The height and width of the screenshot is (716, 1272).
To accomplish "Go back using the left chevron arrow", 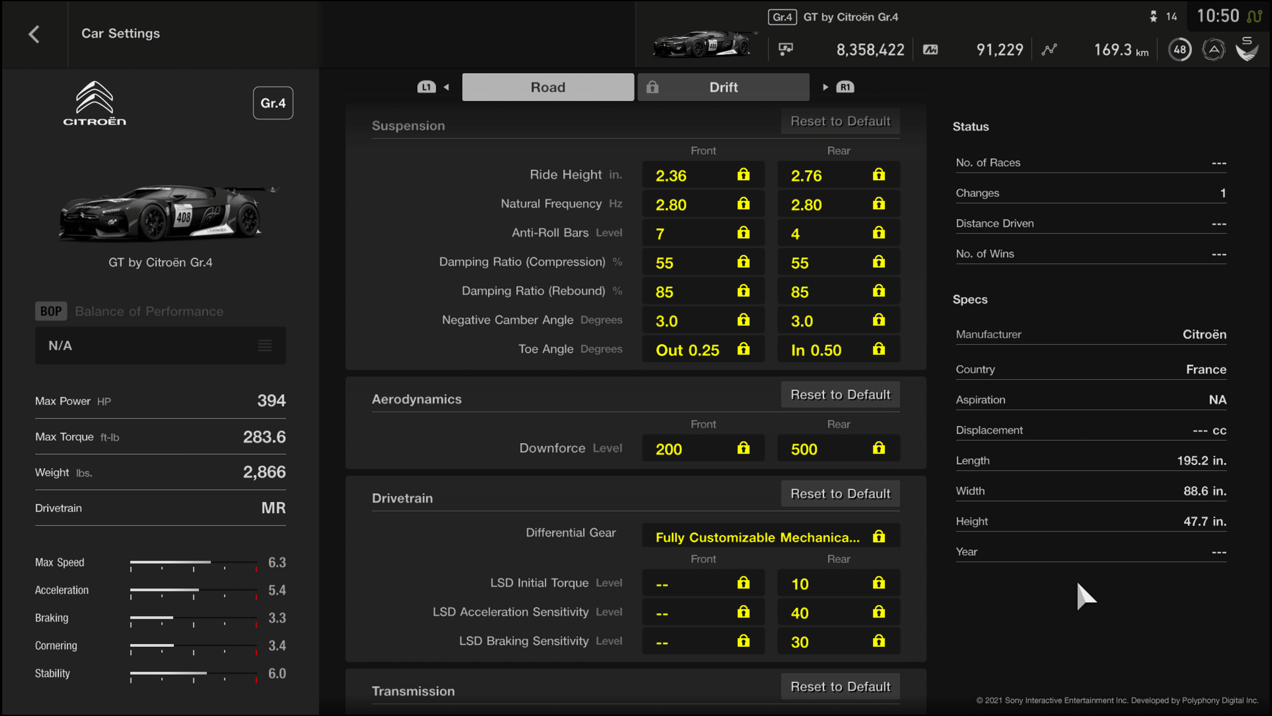I will click(33, 34).
